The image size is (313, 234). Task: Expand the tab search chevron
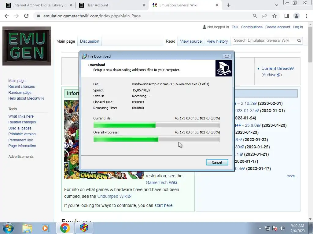(276, 5)
